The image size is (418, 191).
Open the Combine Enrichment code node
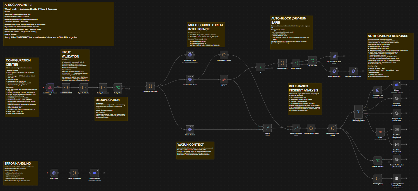[224, 54]
